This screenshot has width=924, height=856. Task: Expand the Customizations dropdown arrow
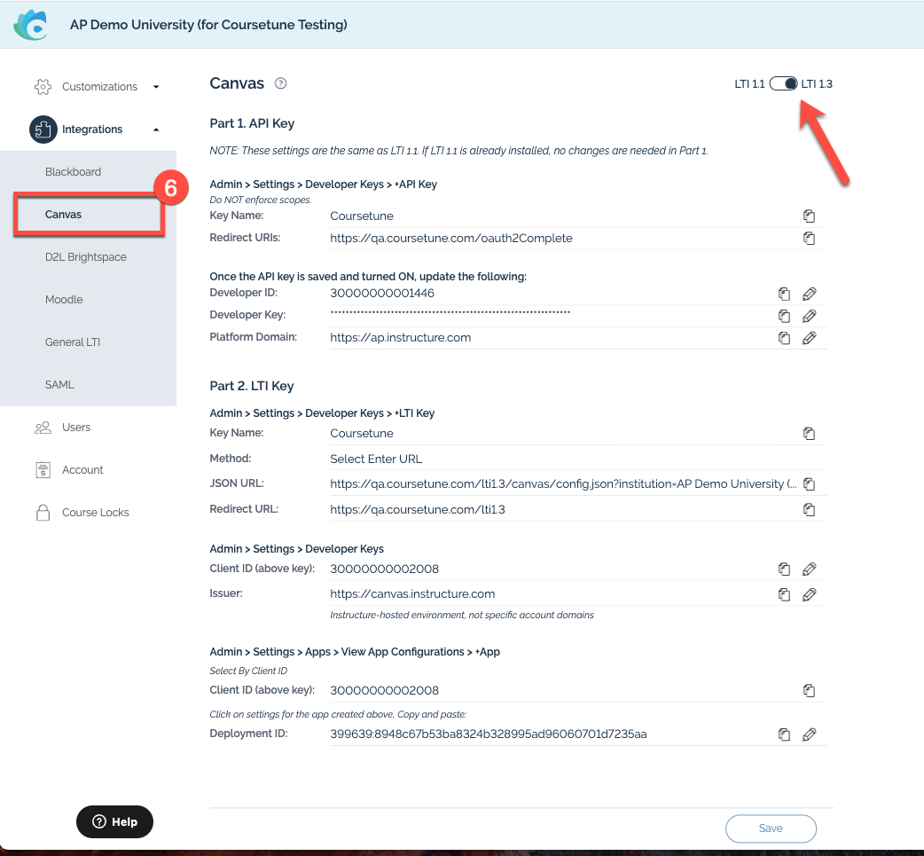pyautogui.click(x=156, y=87)
